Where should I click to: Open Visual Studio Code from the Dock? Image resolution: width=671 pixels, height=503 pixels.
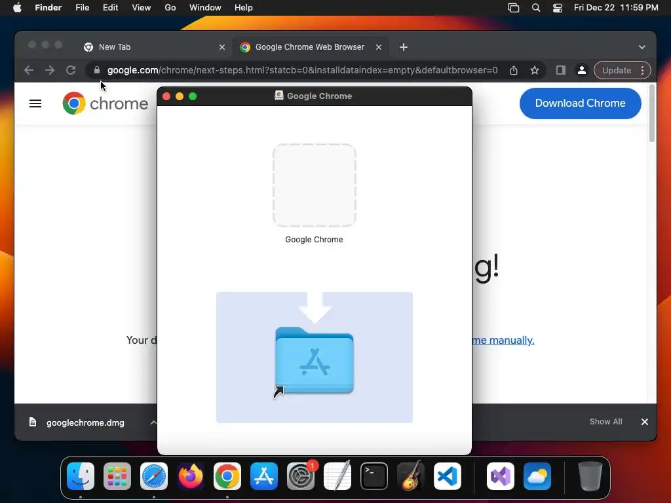448,476
